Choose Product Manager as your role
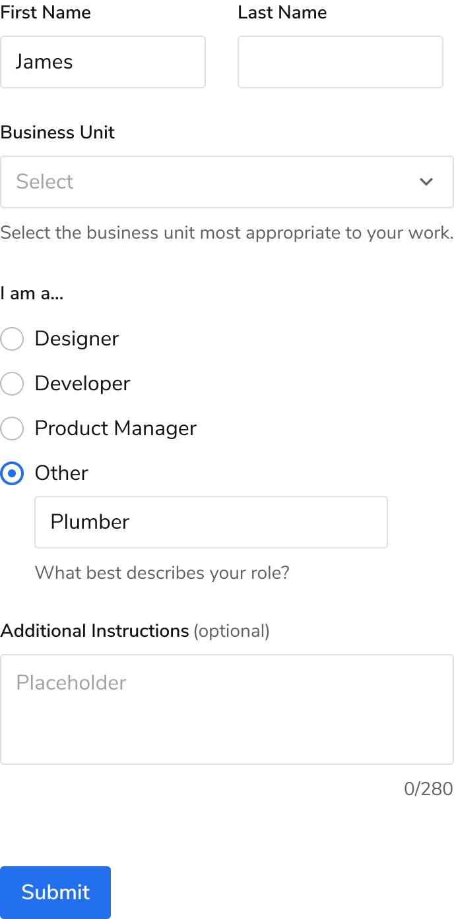This screenshot has width=454, height=919. [x=12, y=429]
